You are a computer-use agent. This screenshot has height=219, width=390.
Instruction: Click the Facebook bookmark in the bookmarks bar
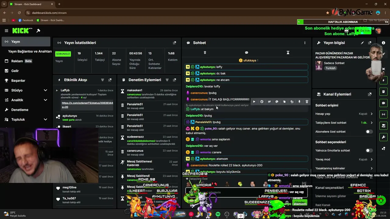tap(26, 20)
